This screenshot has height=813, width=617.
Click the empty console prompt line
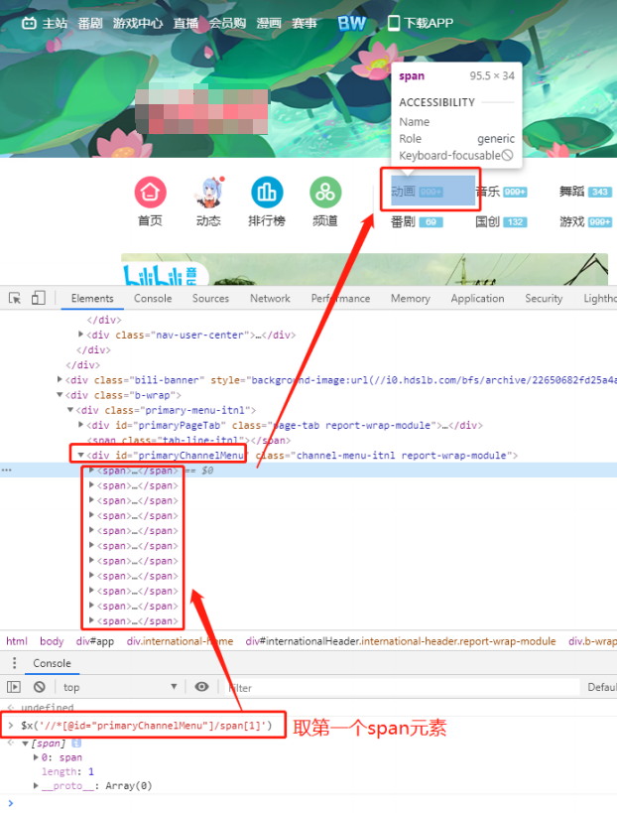tap(308, 803)
